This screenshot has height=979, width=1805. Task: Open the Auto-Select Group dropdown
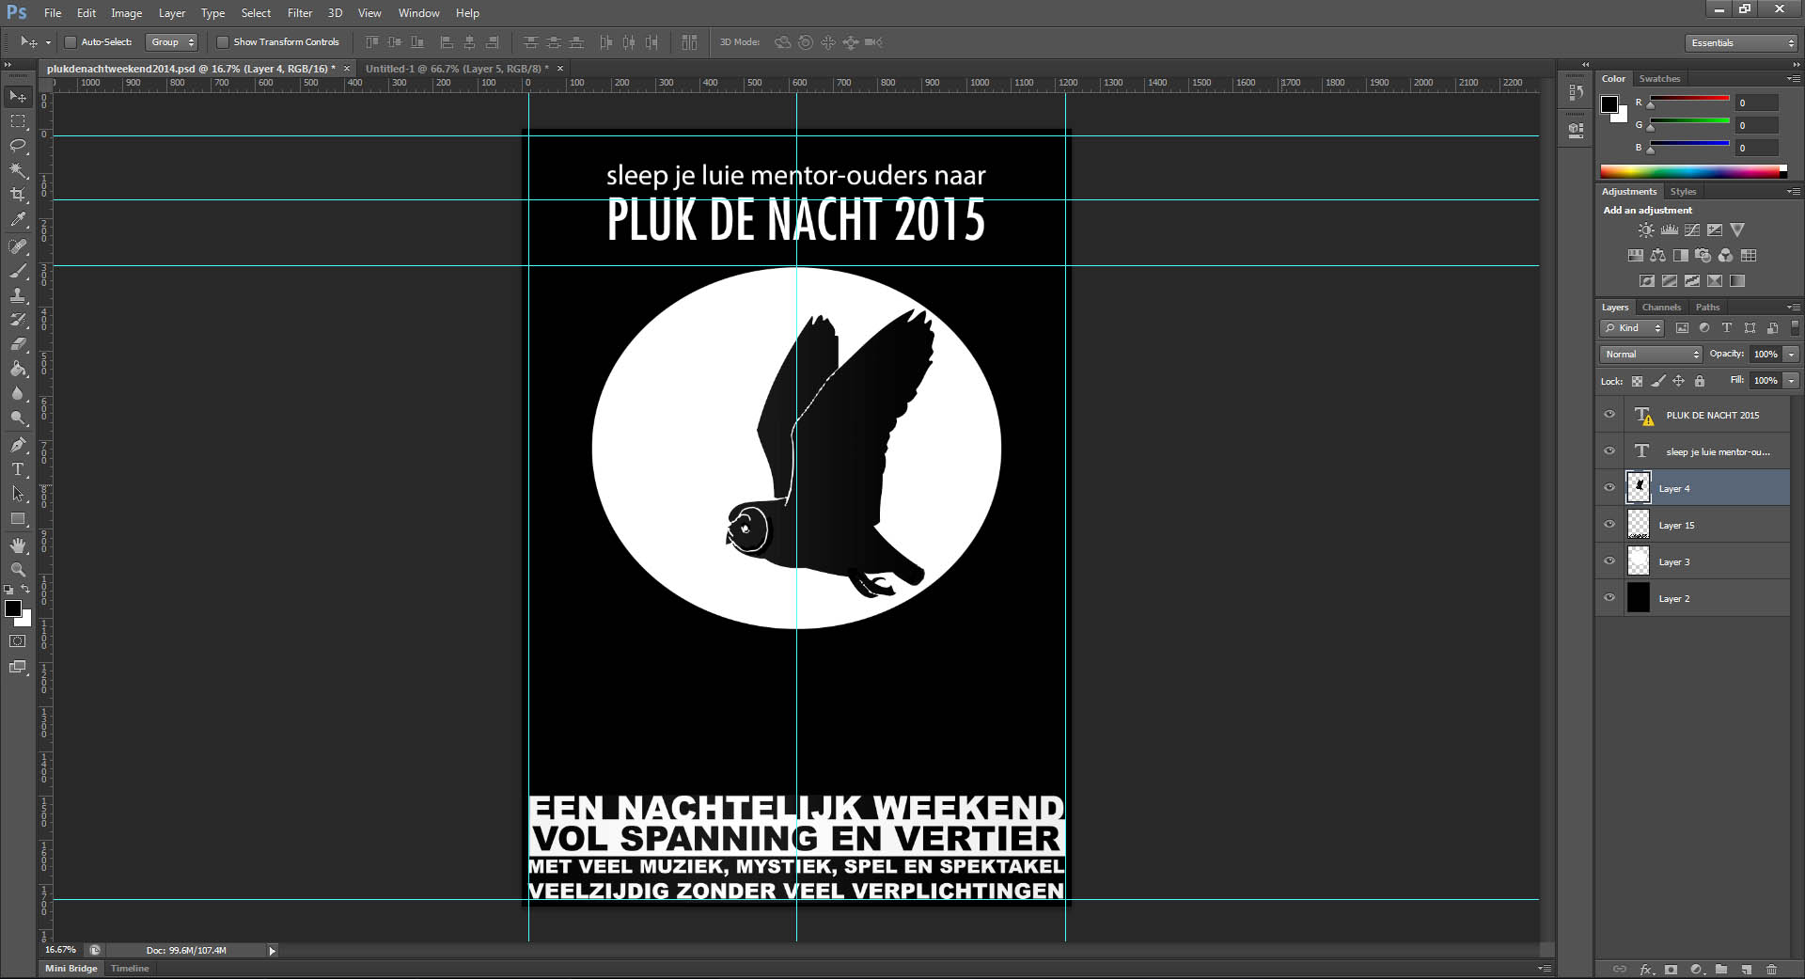coord(172,41)
